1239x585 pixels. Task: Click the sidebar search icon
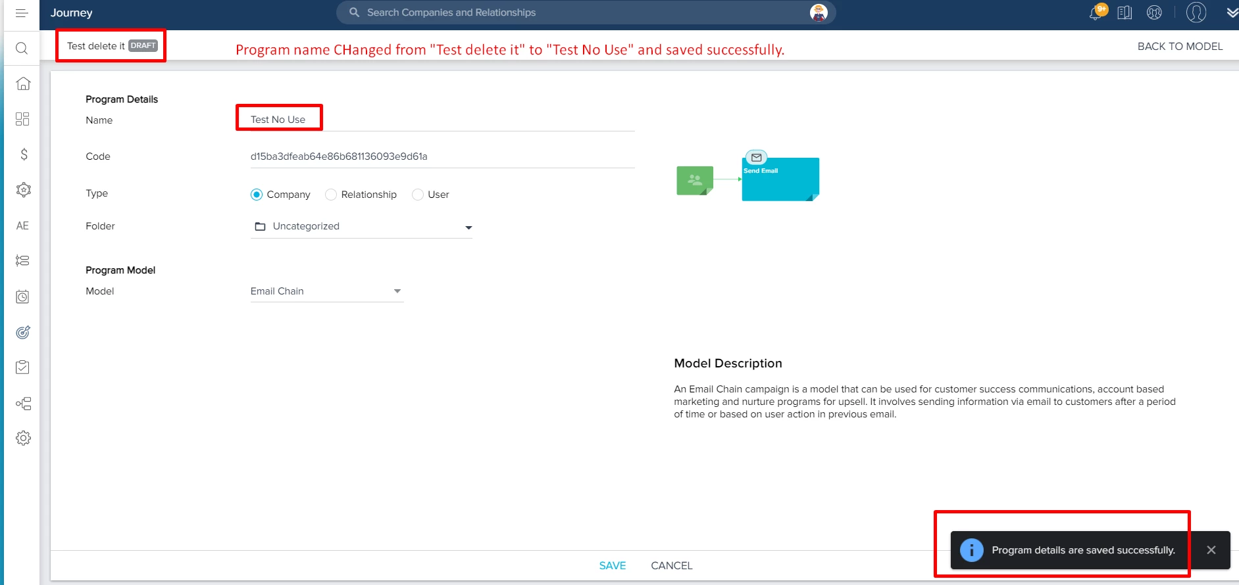point(22,49)
